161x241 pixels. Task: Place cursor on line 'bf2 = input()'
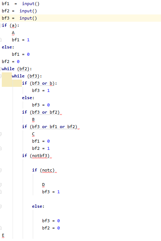point(19,11)
